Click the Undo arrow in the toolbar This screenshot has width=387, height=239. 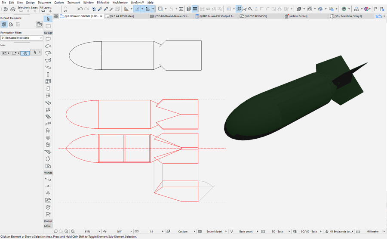[x=80, y=9]
